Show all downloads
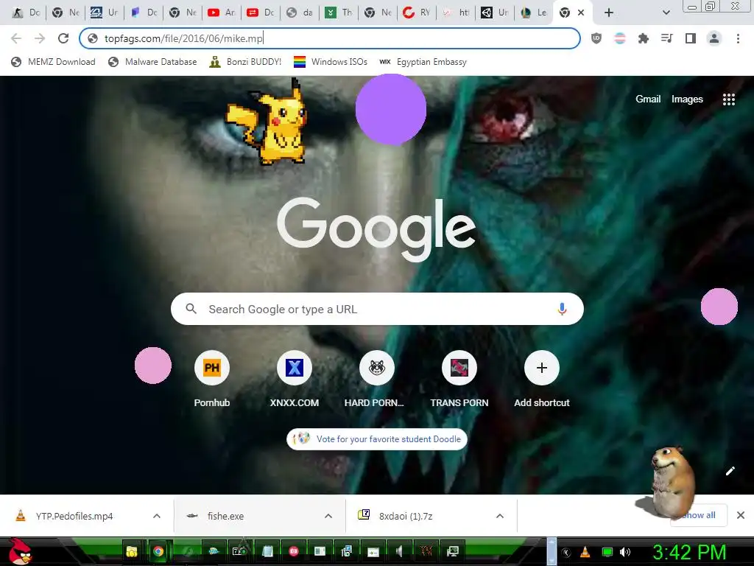The height and width of the screenshot is (566, 754). [699, 515]
